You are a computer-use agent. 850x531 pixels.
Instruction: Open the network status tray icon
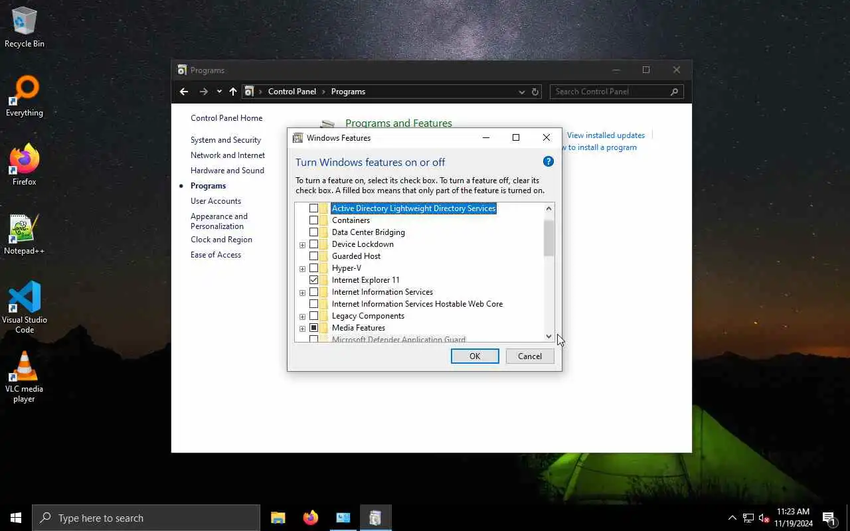pyautogui.click(x=748, y=518)
